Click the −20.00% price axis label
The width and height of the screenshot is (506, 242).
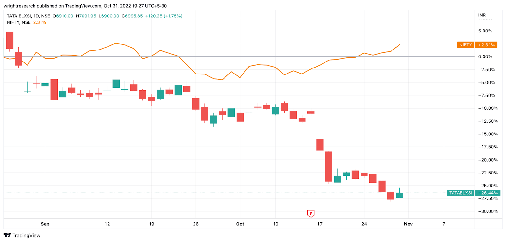pos(488,160)
